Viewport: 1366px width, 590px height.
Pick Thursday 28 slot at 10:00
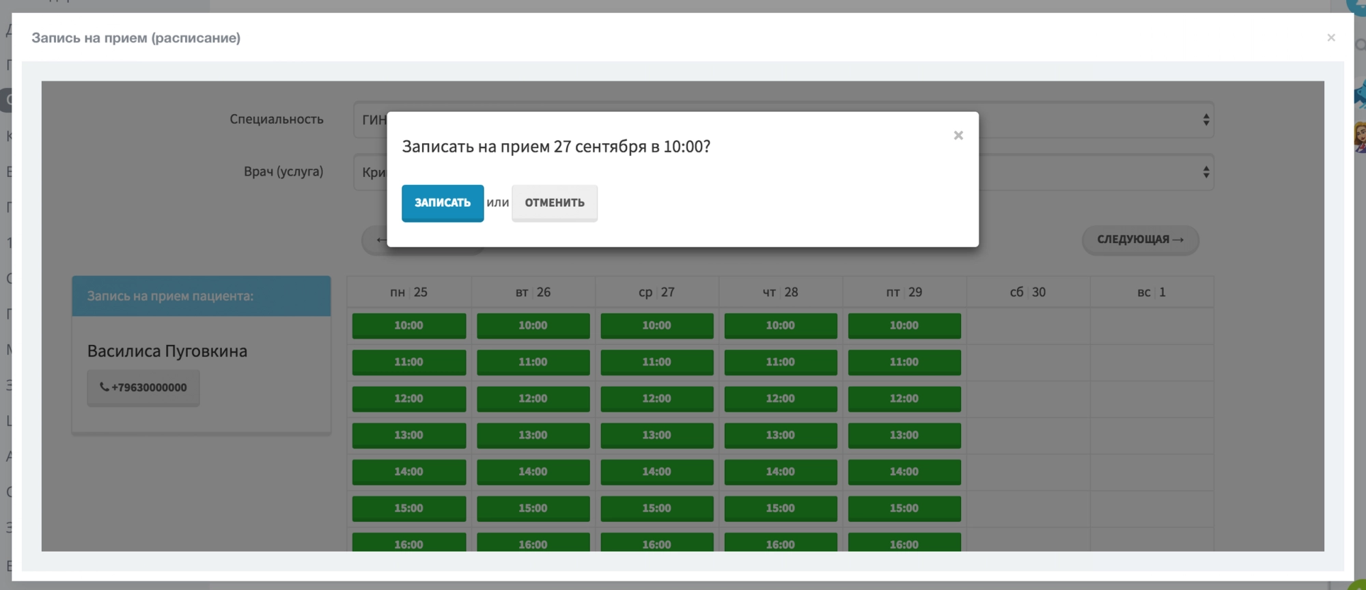[780, 326]
